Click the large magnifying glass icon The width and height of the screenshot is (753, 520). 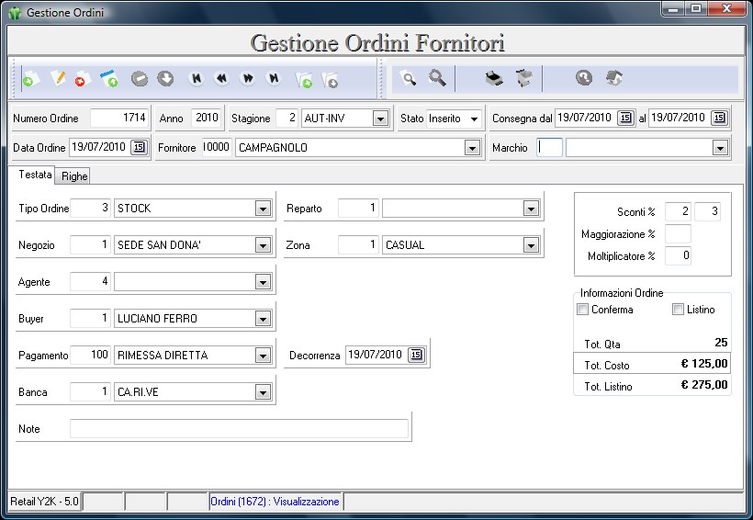click(437, 78)
